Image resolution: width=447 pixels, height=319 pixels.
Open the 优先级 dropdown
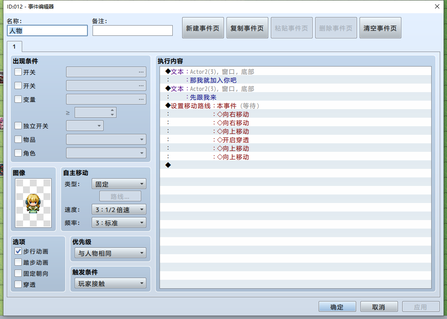[x=110, y=253]
